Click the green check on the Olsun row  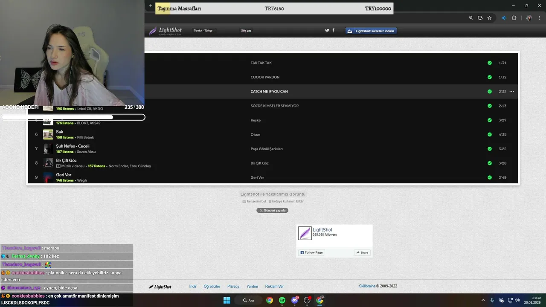point(490,135)
